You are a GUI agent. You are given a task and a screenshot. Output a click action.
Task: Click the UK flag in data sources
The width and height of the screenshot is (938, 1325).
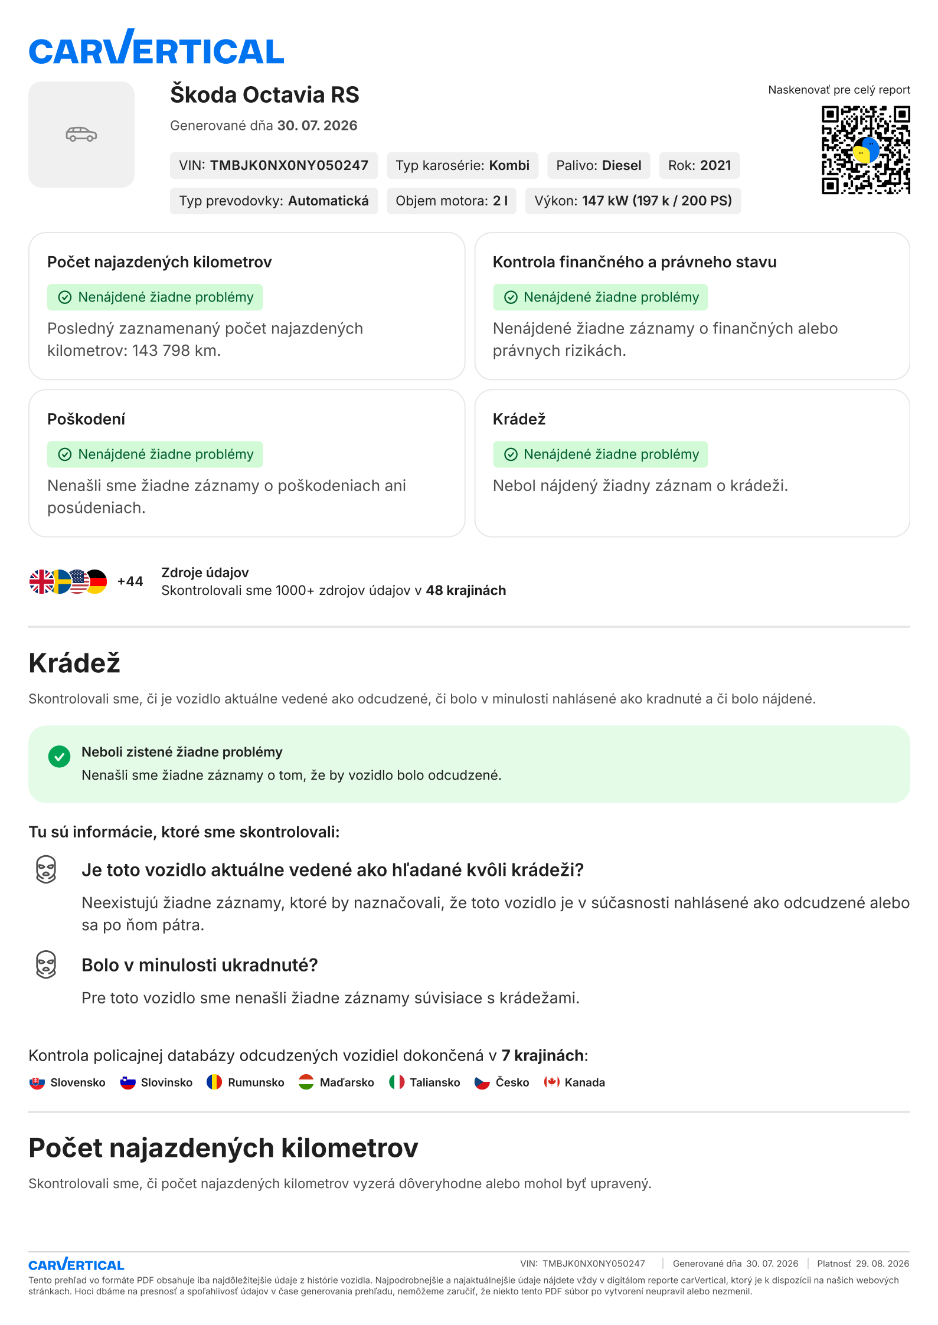click(41, 581)
